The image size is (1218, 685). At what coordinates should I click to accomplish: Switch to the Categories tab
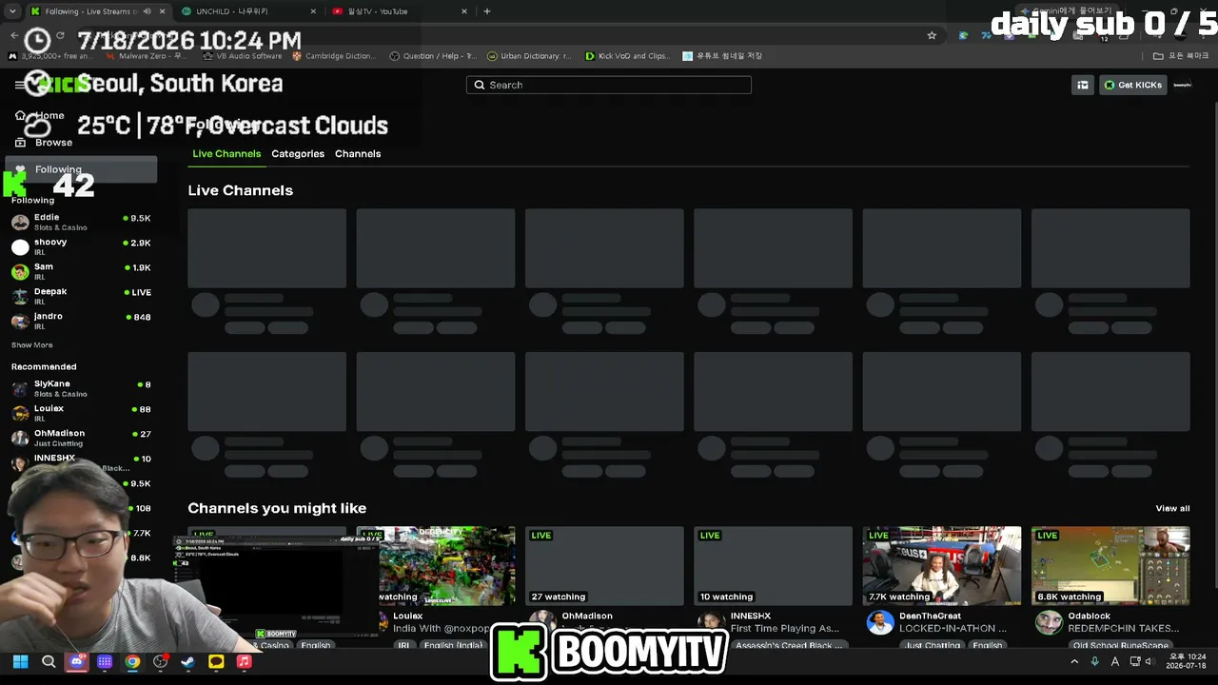coord(298,154)
